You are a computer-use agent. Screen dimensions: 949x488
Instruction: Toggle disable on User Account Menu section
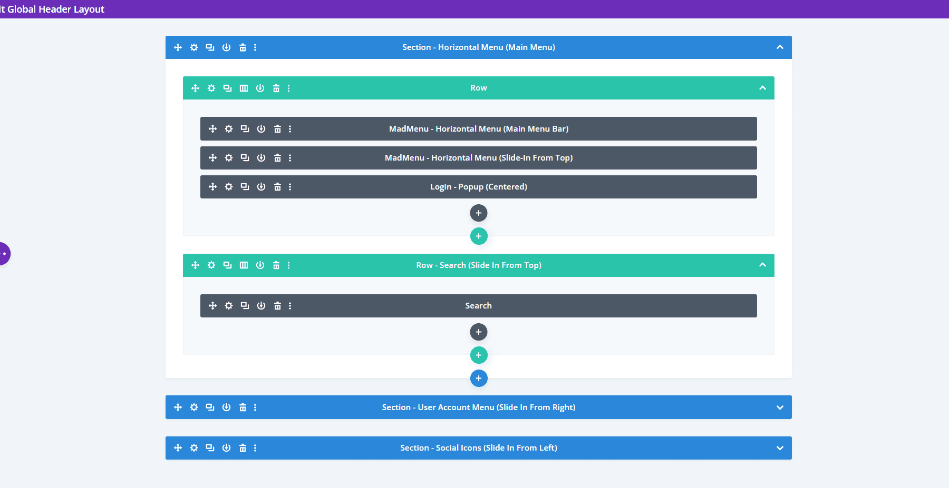point(226,407)
